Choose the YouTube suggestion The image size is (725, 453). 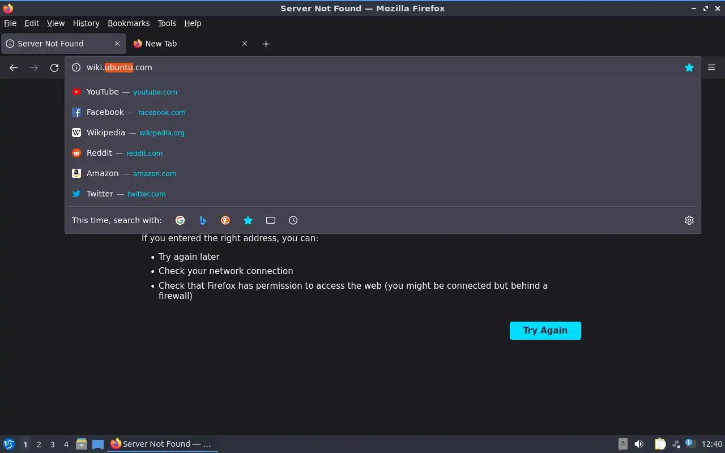click(x=383, y=92)
